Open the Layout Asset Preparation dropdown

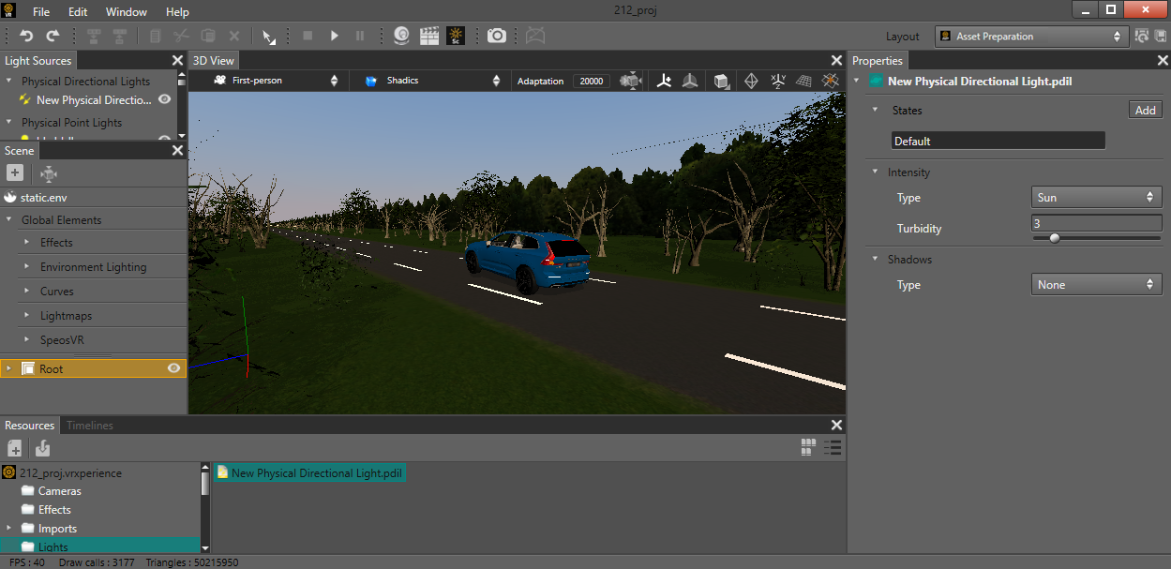pos(1030,36)
